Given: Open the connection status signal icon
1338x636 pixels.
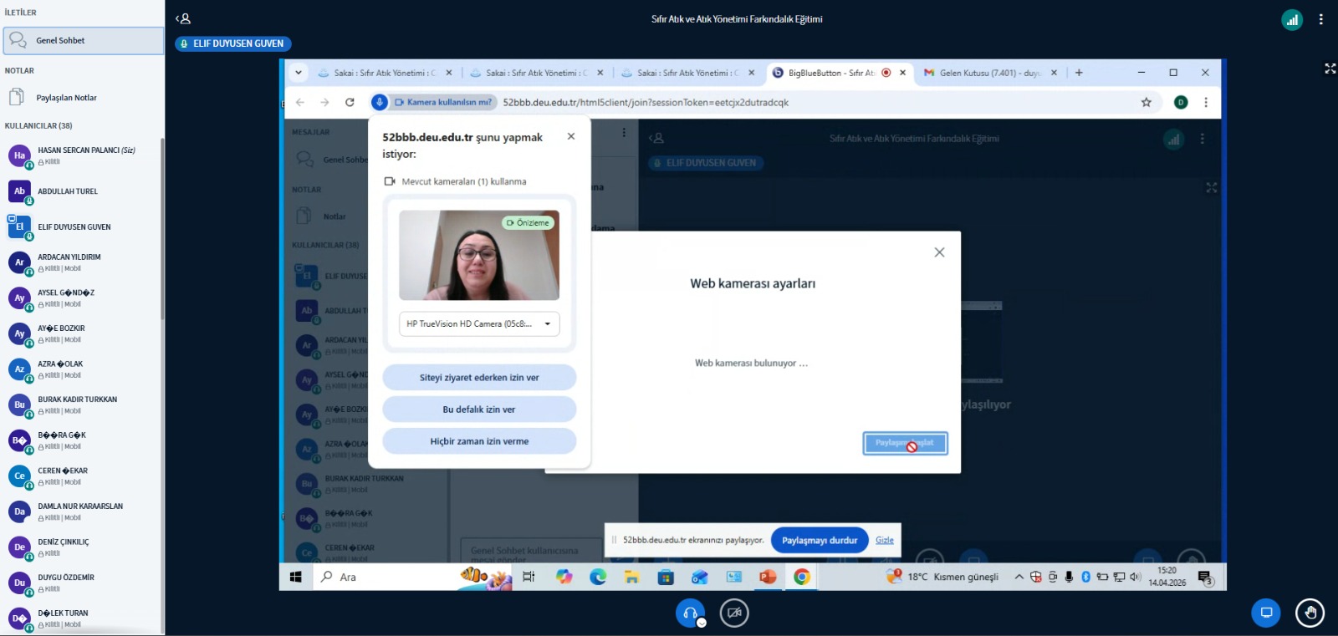Looking at the screenshot, I should (x=1292, y=20).
